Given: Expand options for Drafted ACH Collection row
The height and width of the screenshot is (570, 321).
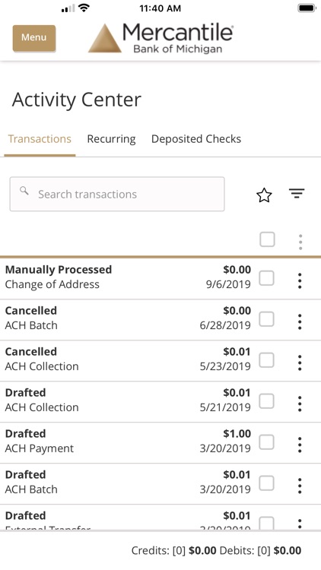Looking at the screenshot, I should click(x=300, y=404).
